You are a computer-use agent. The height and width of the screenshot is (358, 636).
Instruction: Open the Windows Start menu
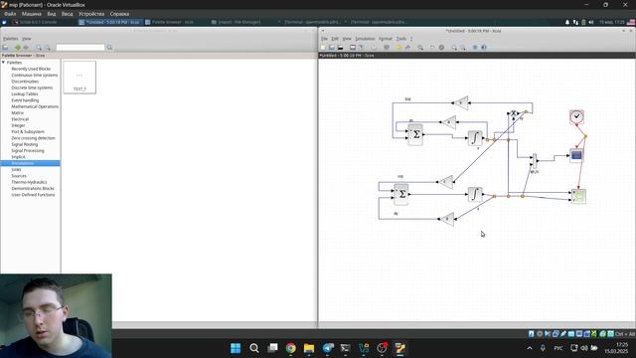coord(236,348)
